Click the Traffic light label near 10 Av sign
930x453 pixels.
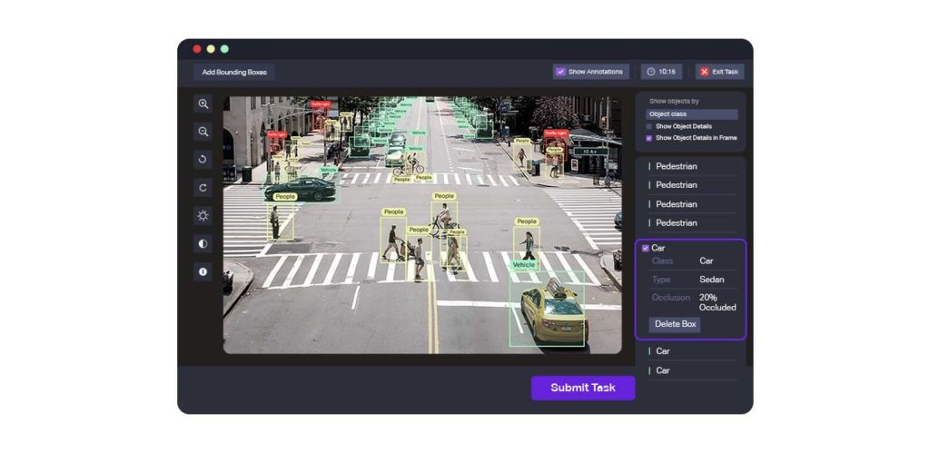pyautogui.click(x=556, y=134)
